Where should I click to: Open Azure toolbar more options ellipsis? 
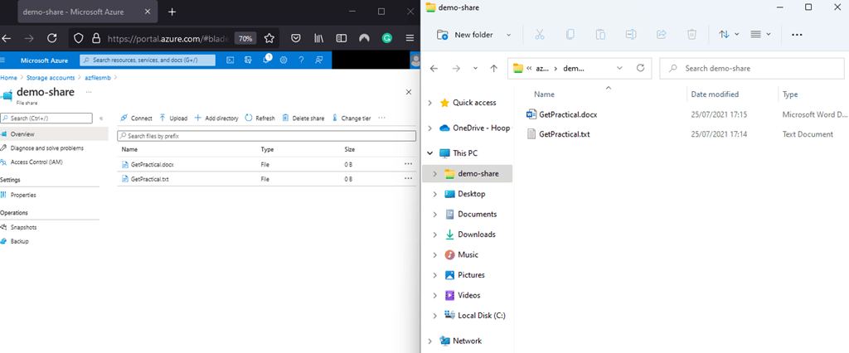[x=381, y=118]
